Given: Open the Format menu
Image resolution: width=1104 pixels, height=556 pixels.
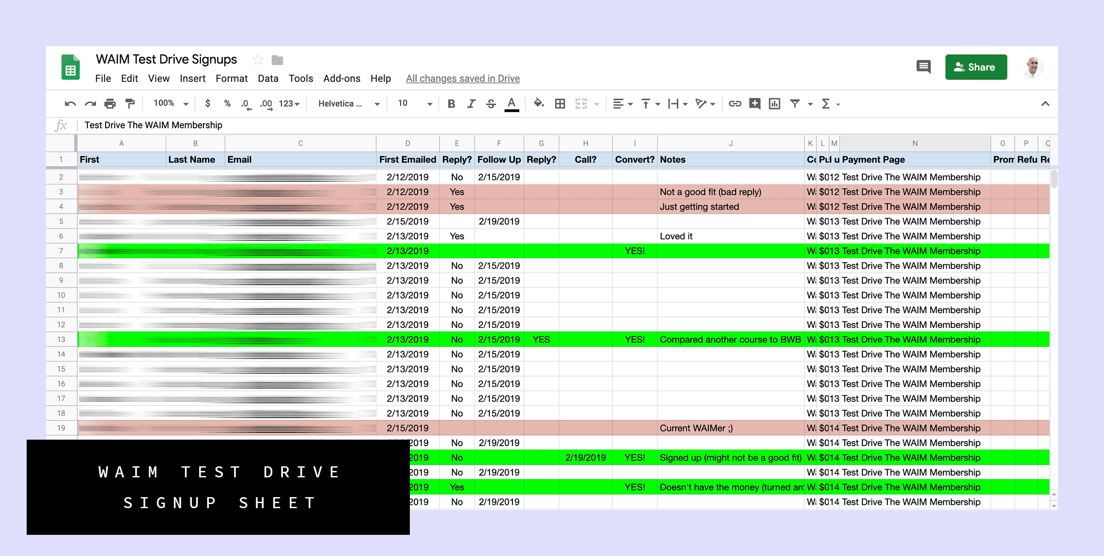Looking at the screenshot, I should 231,78.
